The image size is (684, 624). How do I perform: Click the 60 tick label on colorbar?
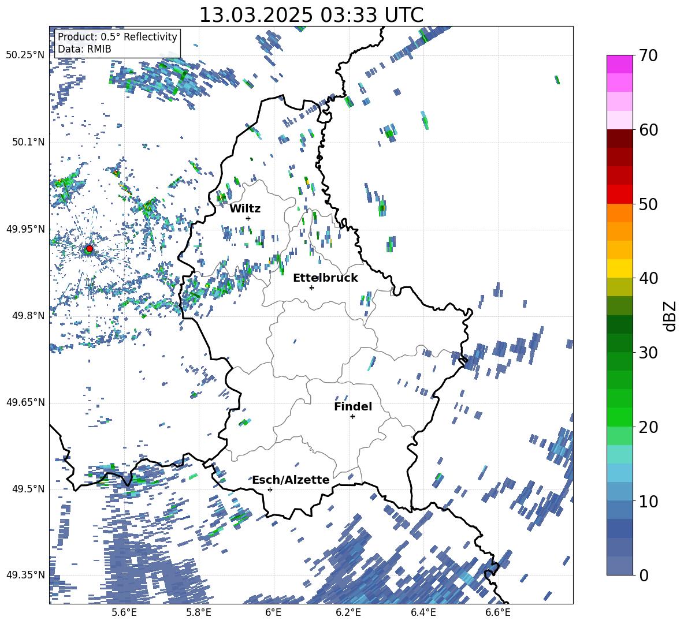(x=648, y=130)
